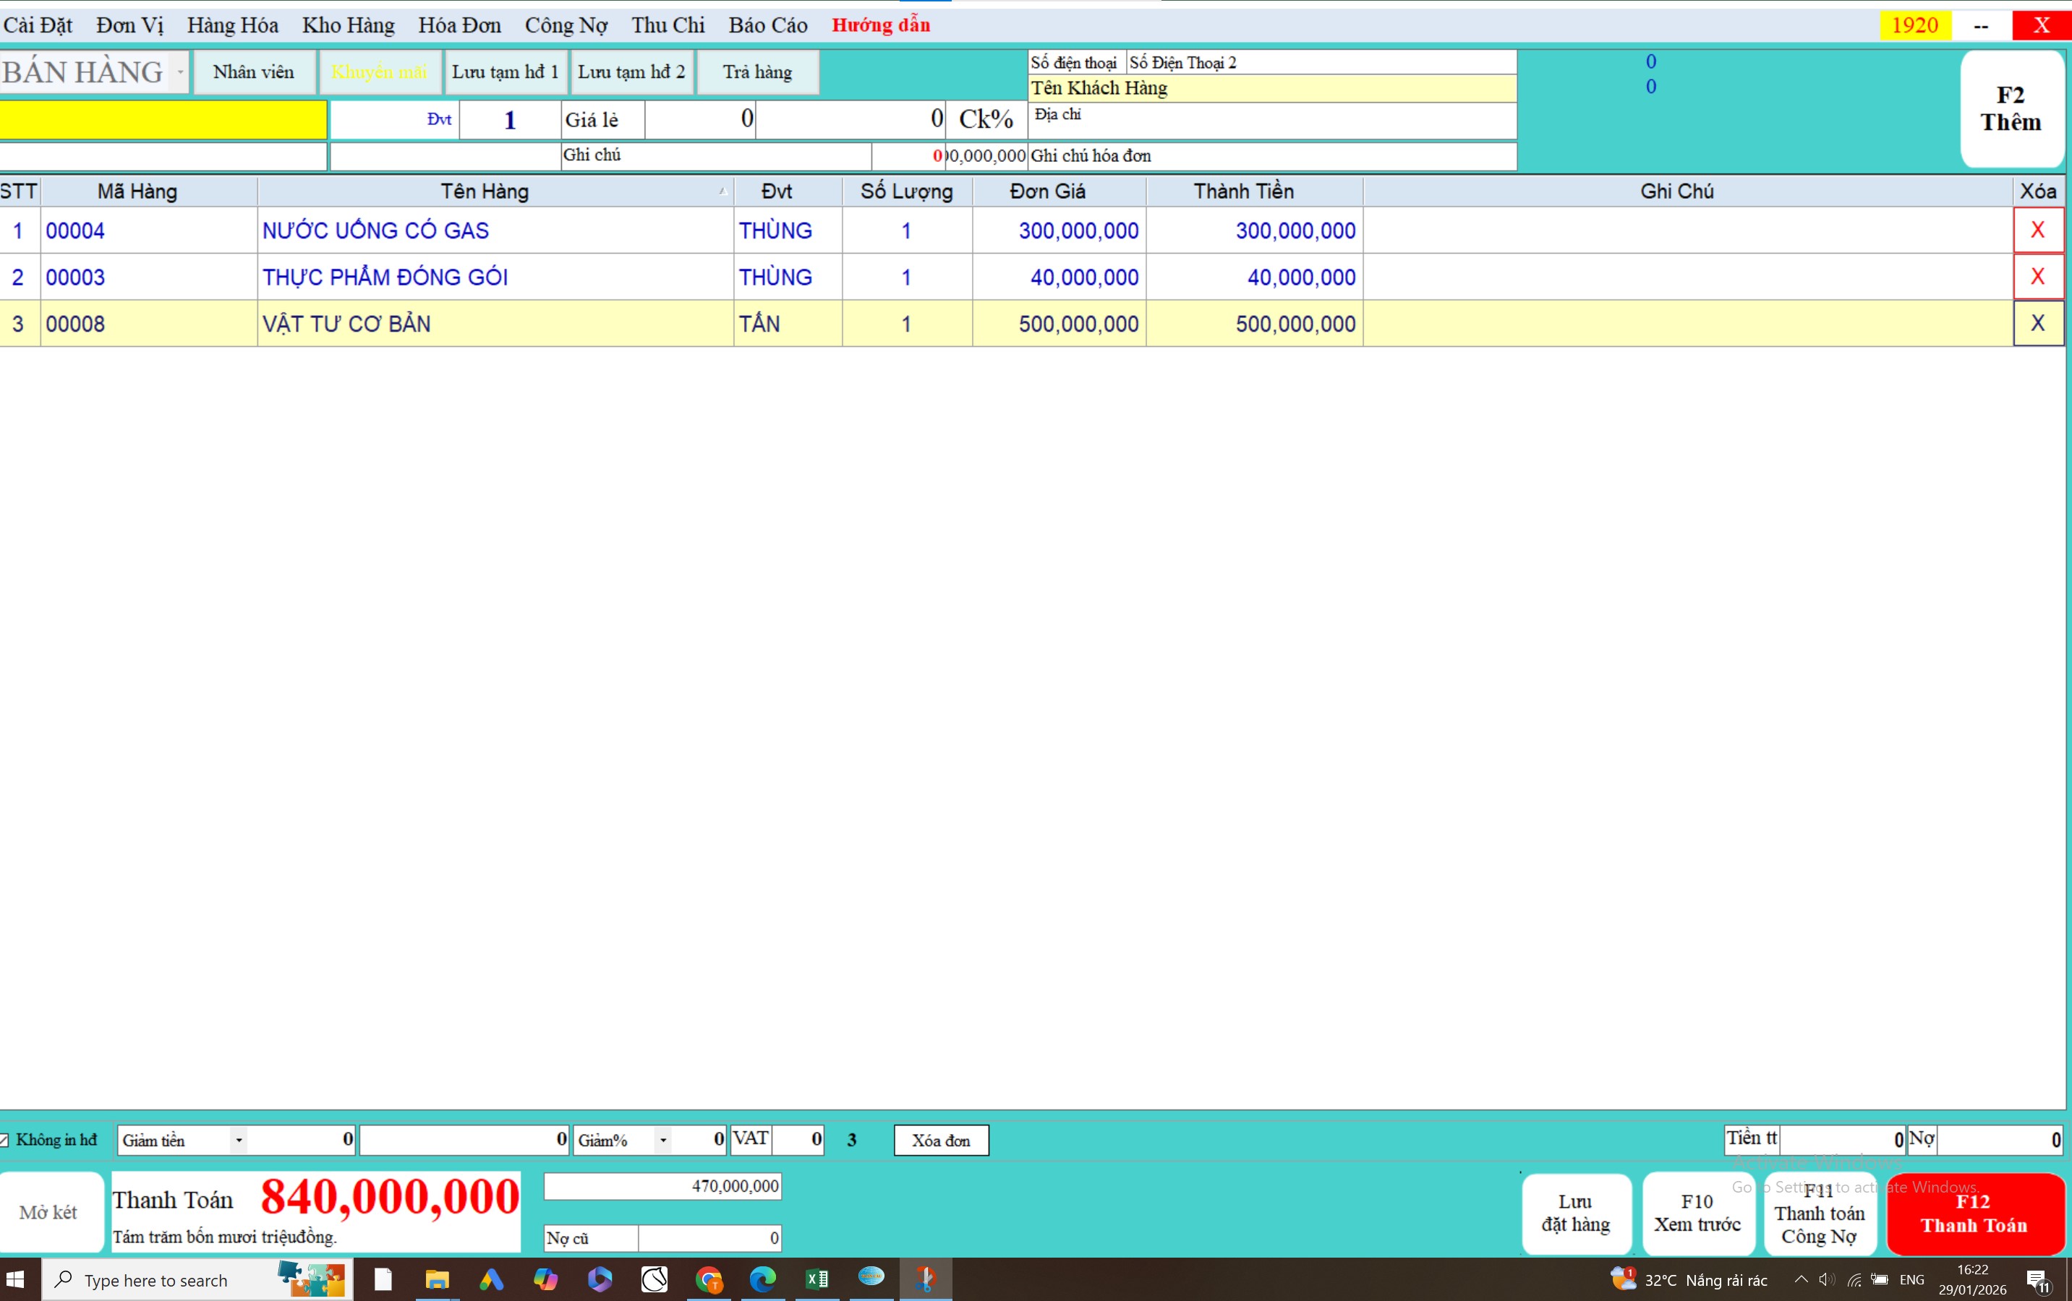Click the yellow product code entry field

pos(163,119)
